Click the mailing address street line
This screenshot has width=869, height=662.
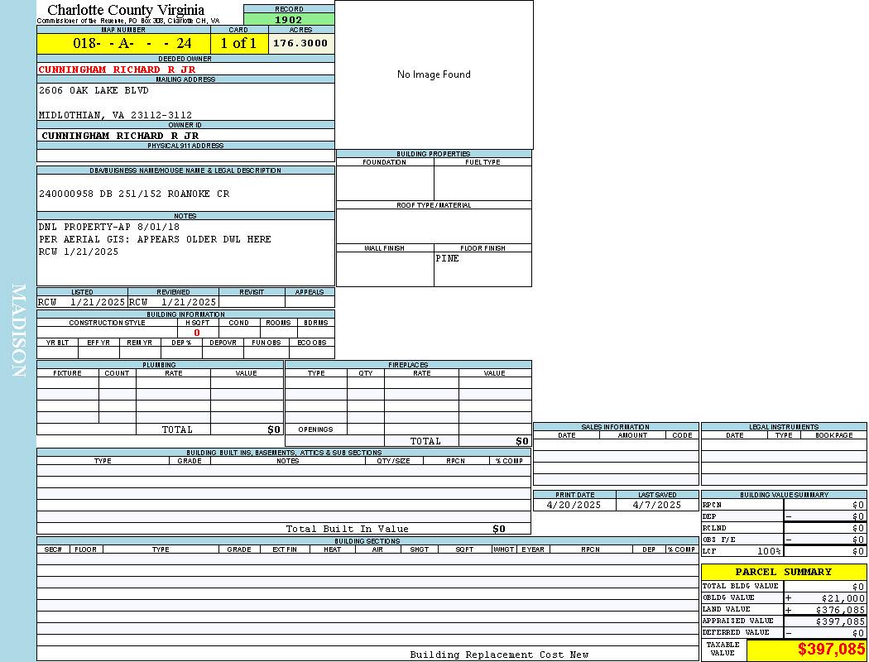click(x=94, y=90)
